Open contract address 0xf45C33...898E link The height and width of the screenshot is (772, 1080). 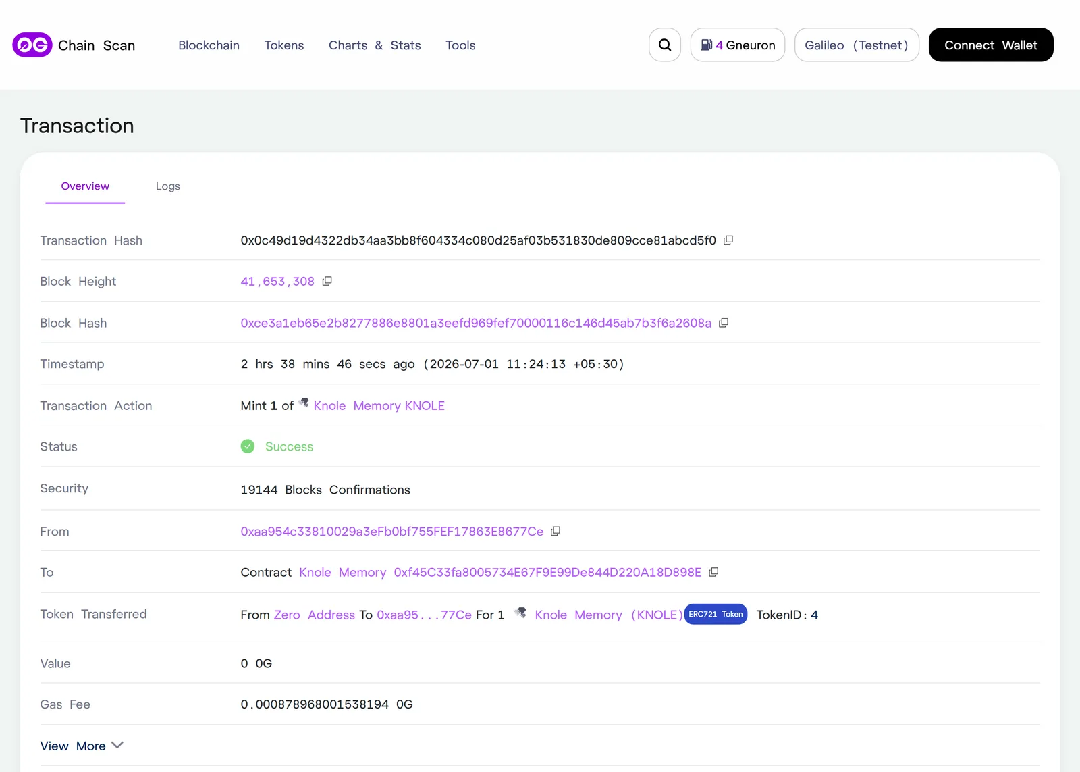(x=547, y=572)
